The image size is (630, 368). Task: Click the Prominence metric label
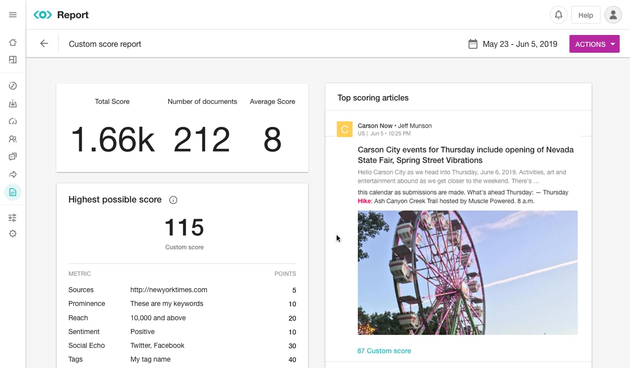(x=87, y=303)
